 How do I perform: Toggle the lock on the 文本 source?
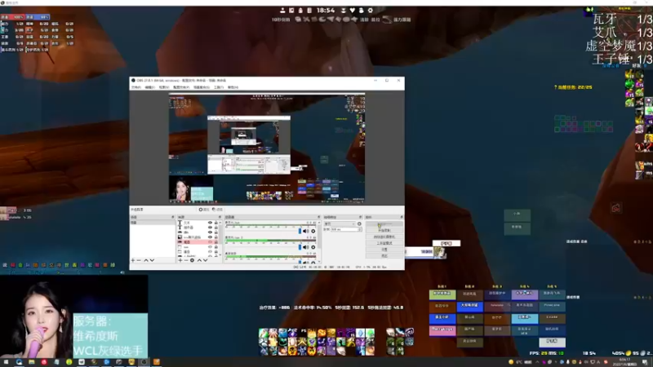[x=216, y=223]
